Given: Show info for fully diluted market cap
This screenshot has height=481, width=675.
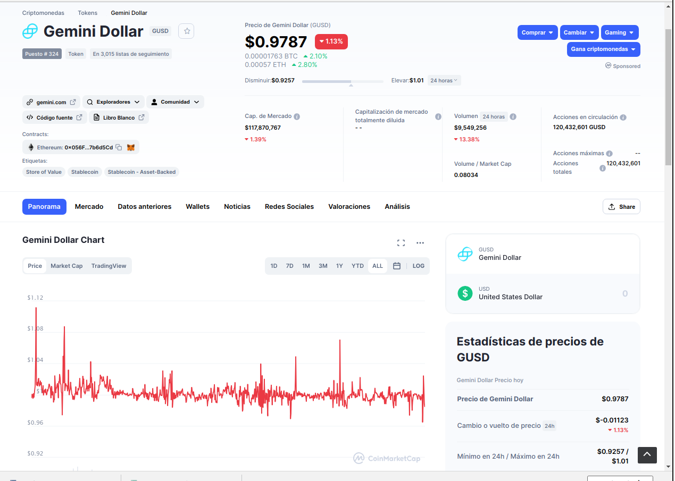Looking at the screenshot, I should coord(438,116).
